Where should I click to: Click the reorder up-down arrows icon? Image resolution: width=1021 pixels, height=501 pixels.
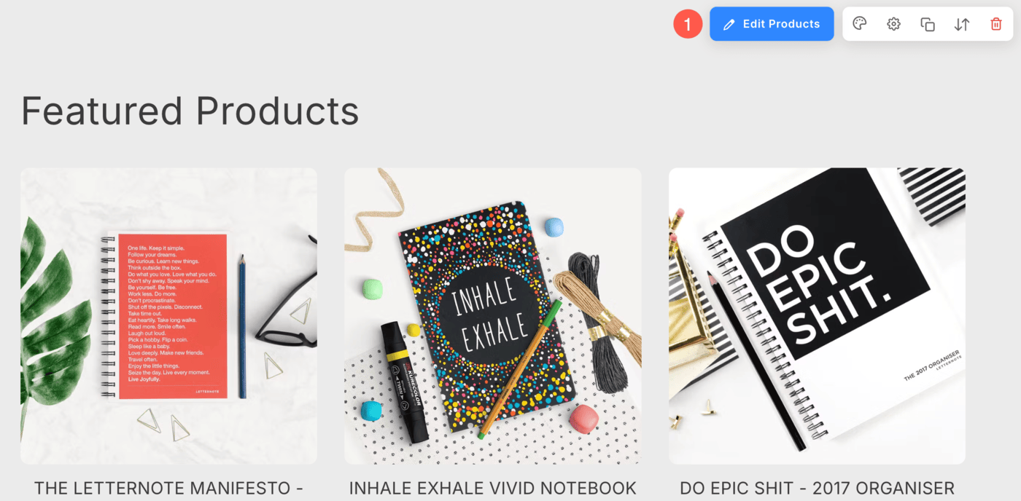(962, 24)
